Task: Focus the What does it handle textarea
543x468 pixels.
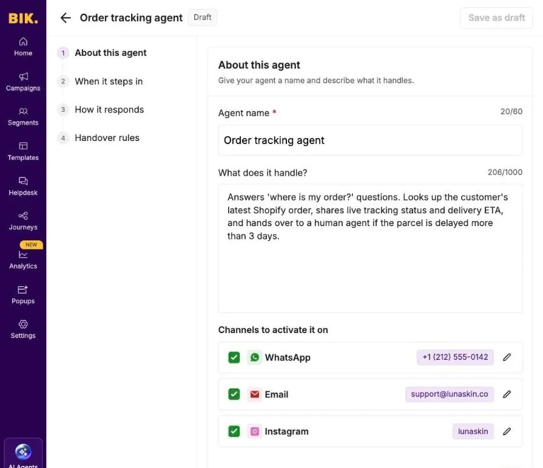Action: [370, 249]
